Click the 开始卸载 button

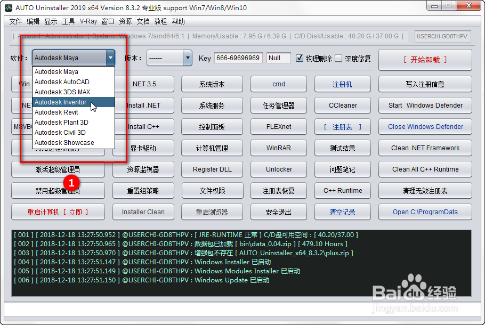pos(425,60)
